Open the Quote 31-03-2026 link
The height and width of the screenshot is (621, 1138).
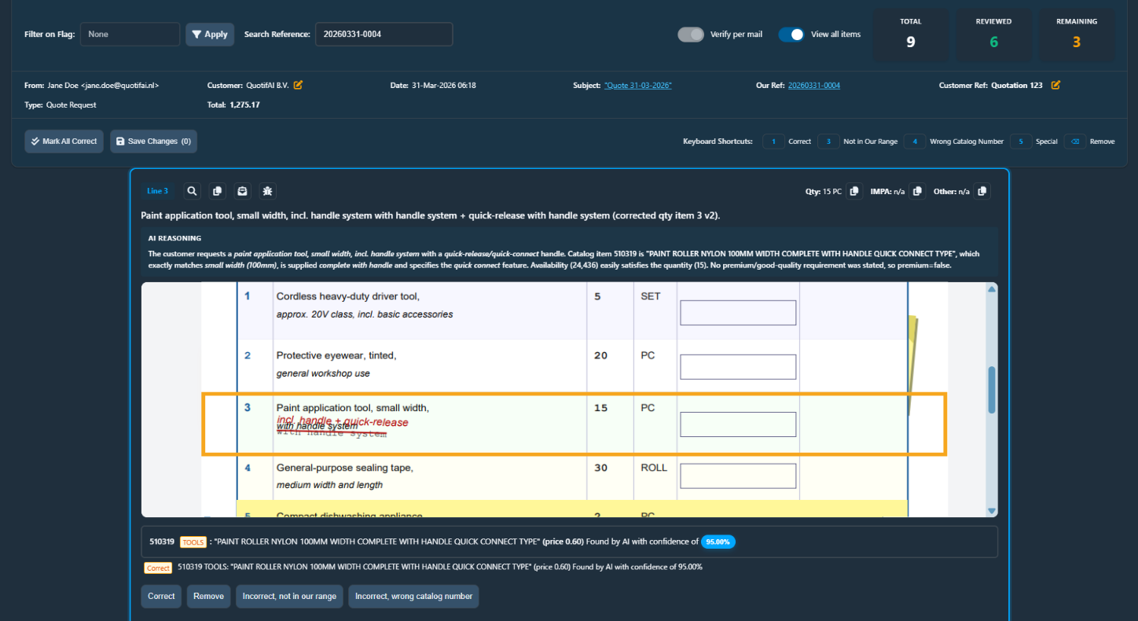637,85
